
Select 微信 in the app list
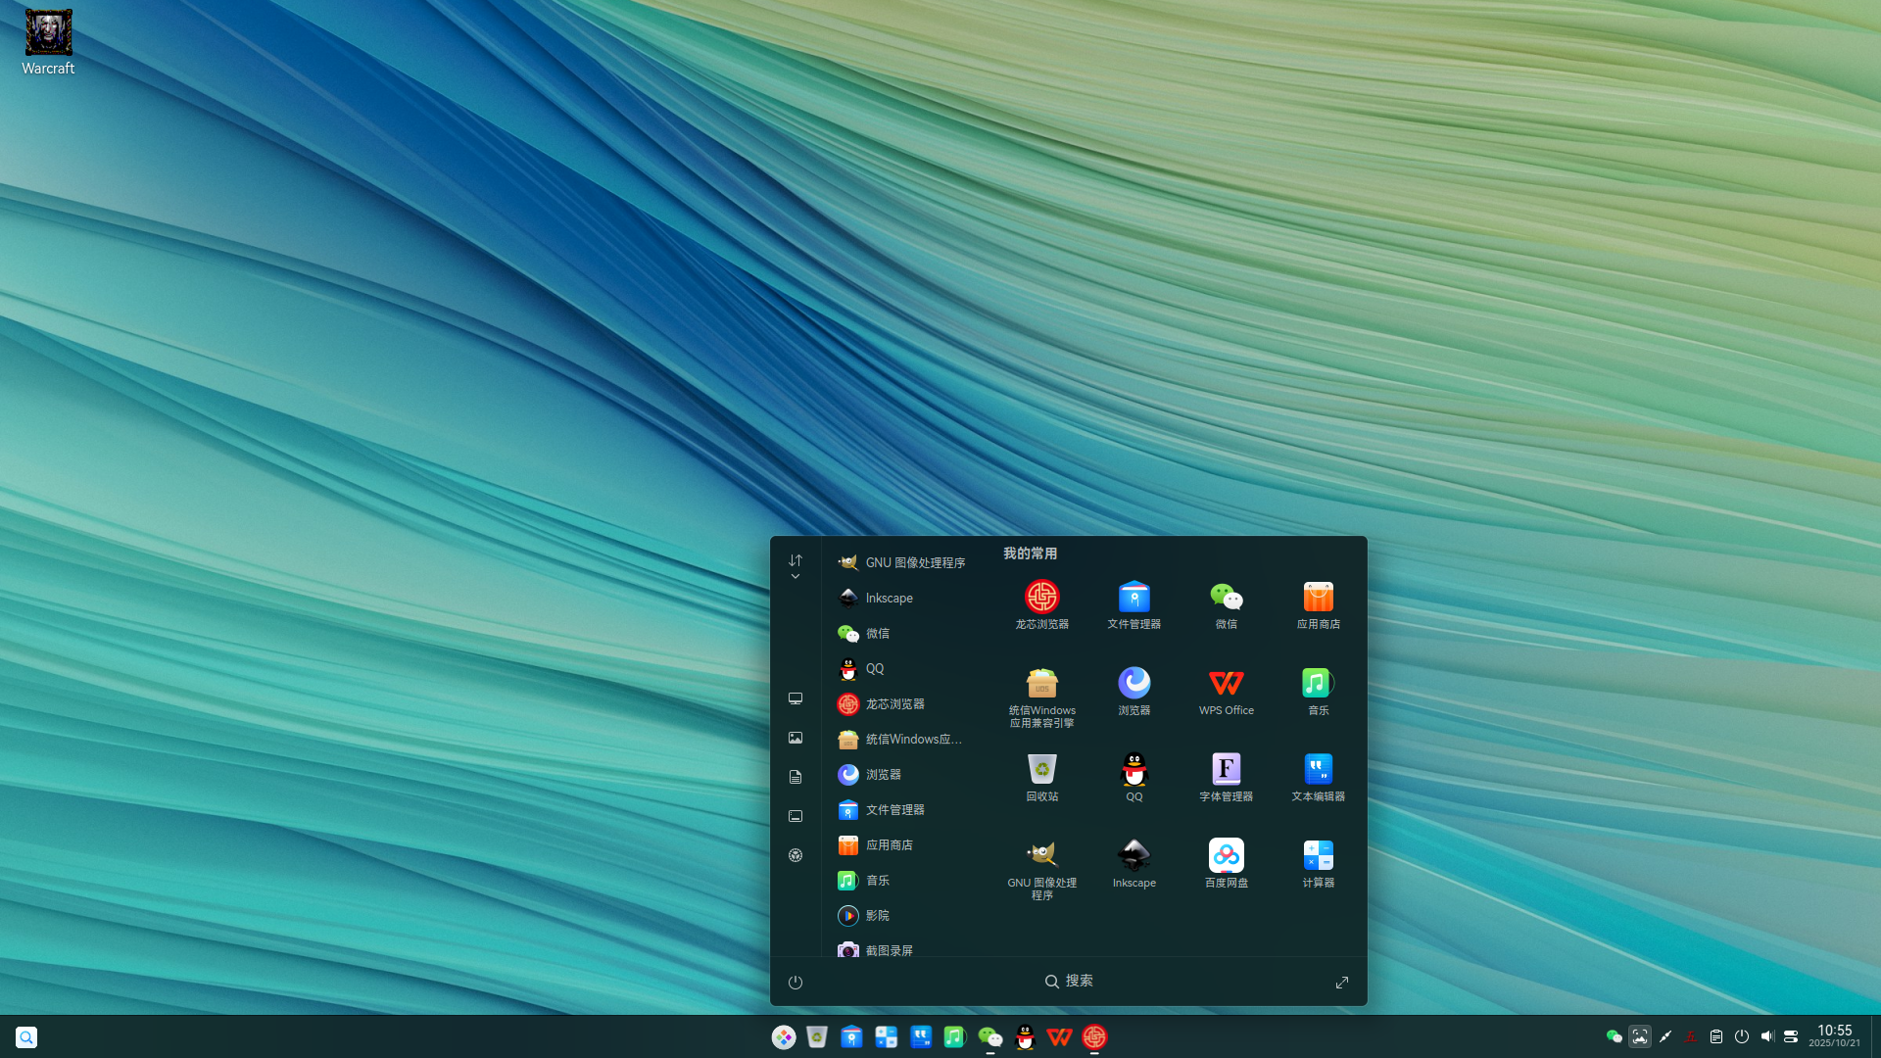pos(902,633)
